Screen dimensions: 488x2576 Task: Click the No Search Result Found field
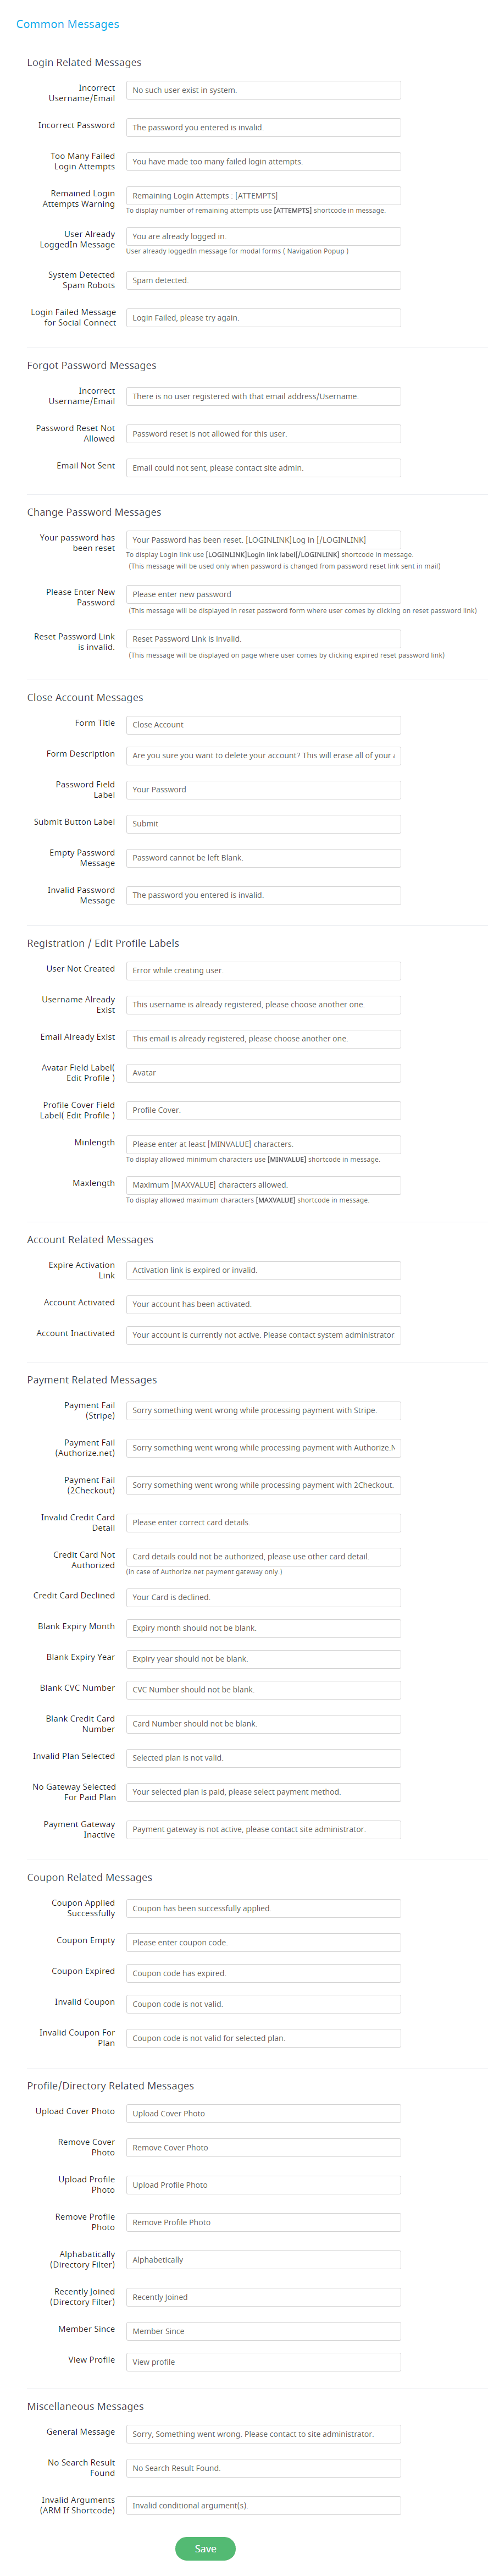[263, 2468]
